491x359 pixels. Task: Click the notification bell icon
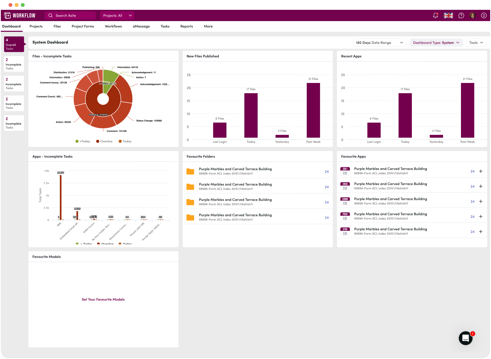tap(435, 16)
